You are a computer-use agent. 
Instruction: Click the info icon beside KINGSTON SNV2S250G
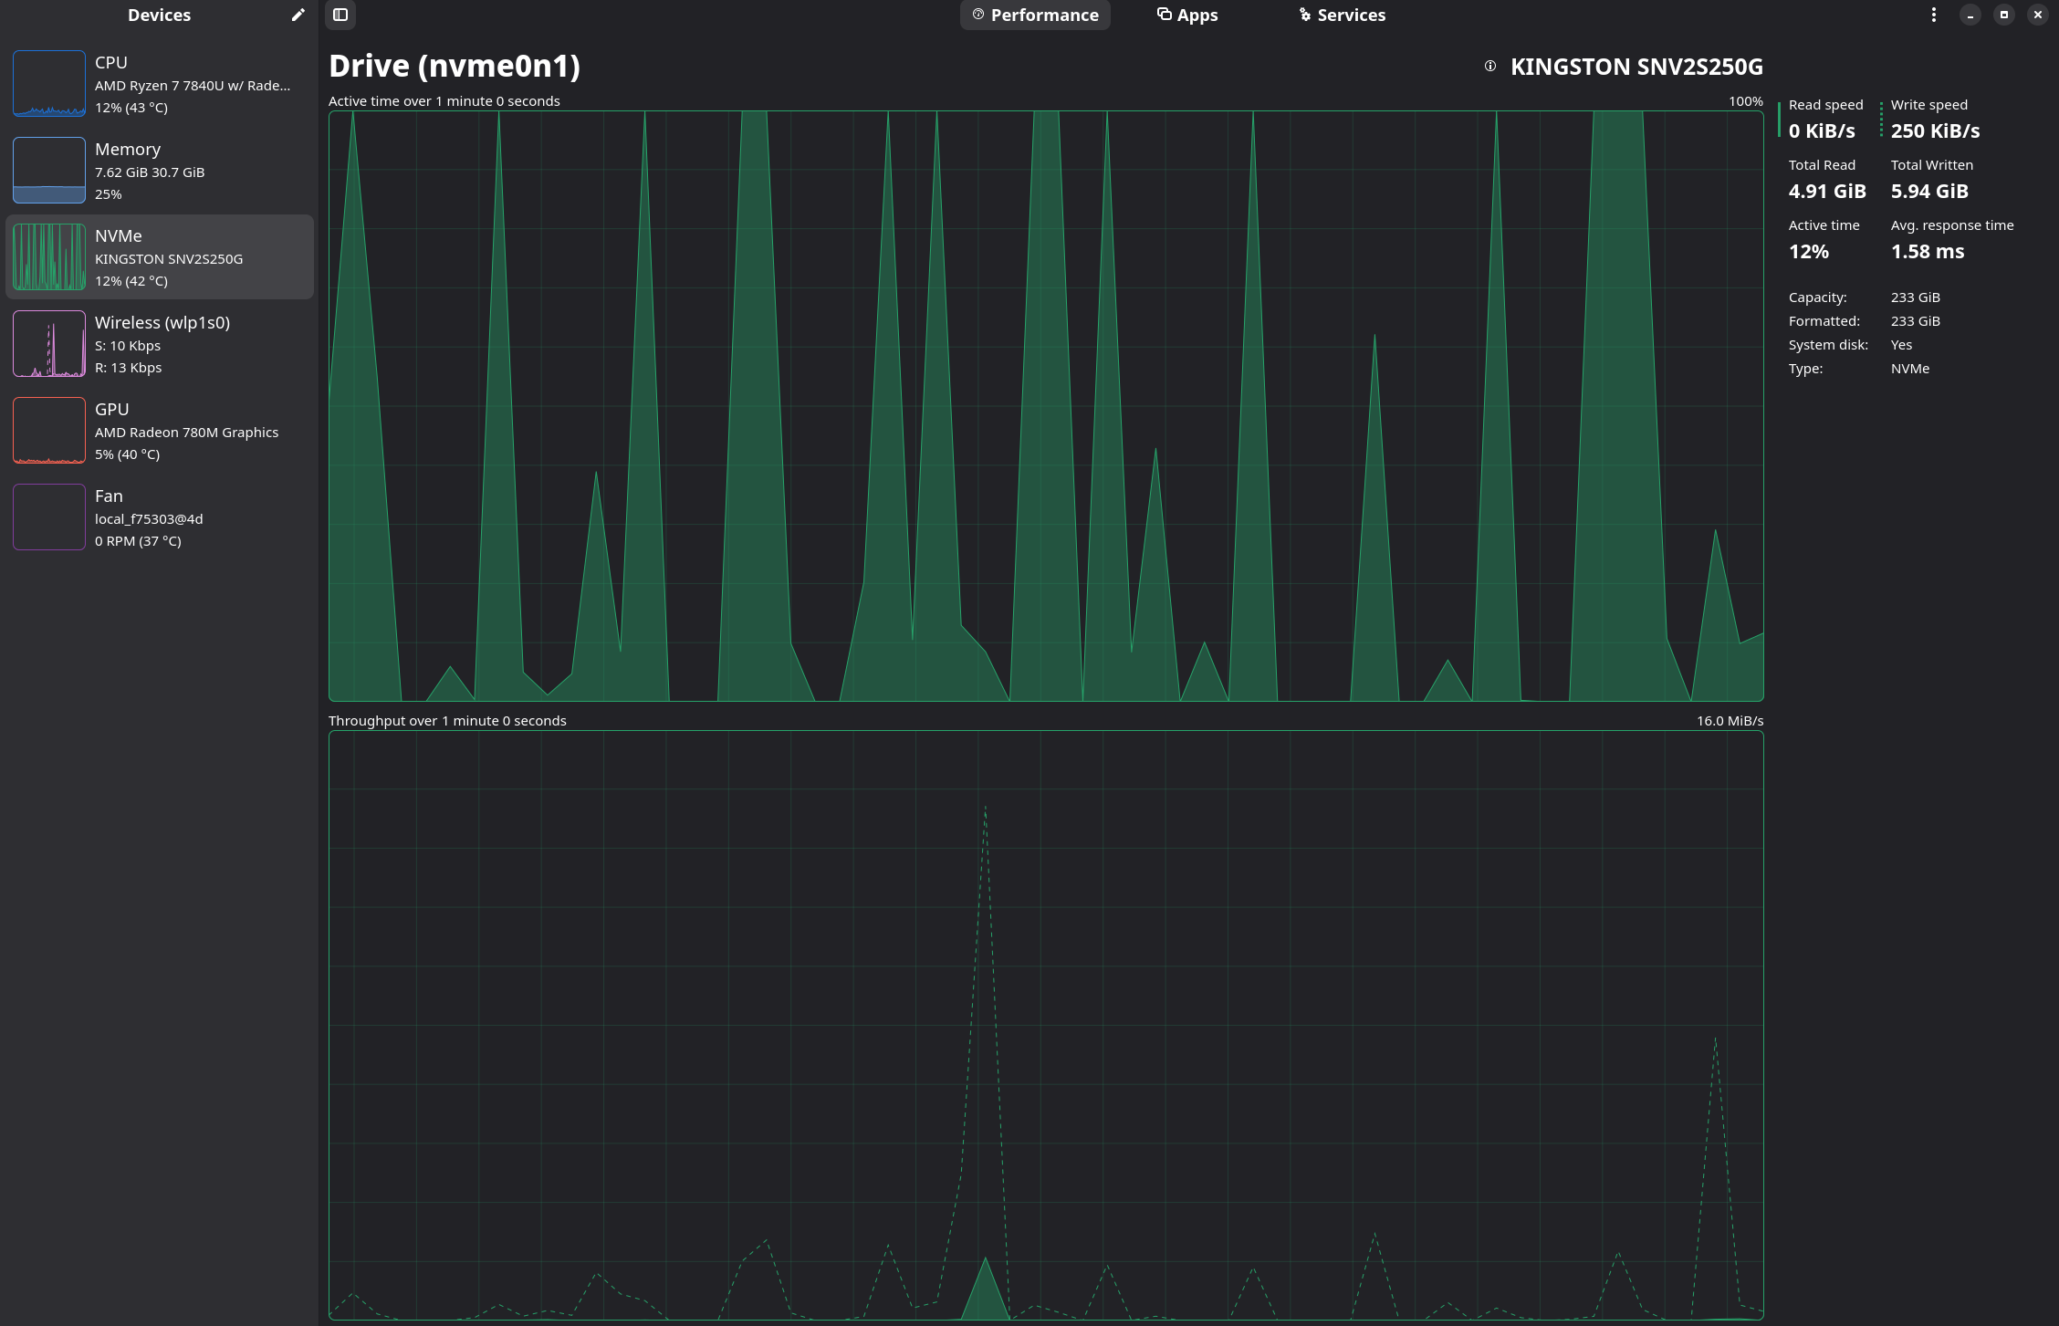[1490, 66]
